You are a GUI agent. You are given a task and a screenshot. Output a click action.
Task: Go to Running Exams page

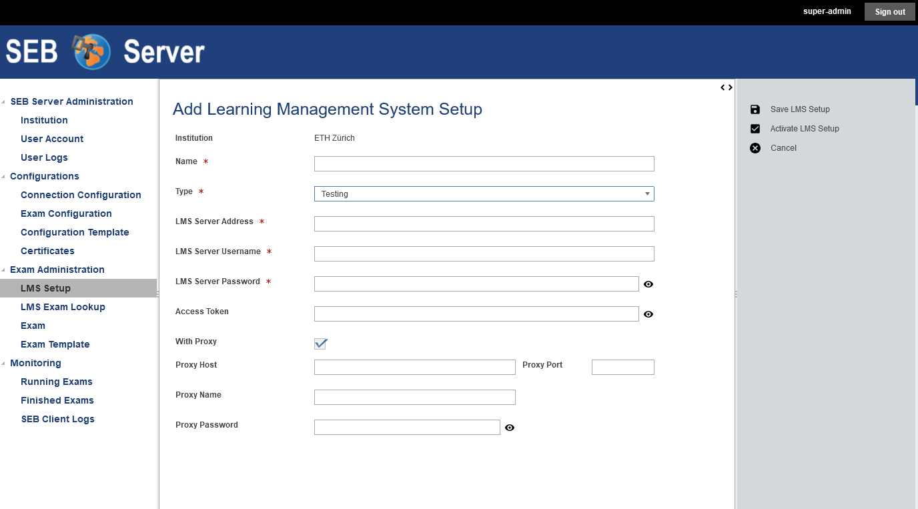coord(57,382)
